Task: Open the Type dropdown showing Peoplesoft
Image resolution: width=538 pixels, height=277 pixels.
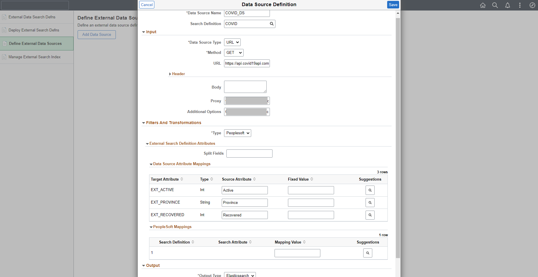Action: click(x=237, y=133)
